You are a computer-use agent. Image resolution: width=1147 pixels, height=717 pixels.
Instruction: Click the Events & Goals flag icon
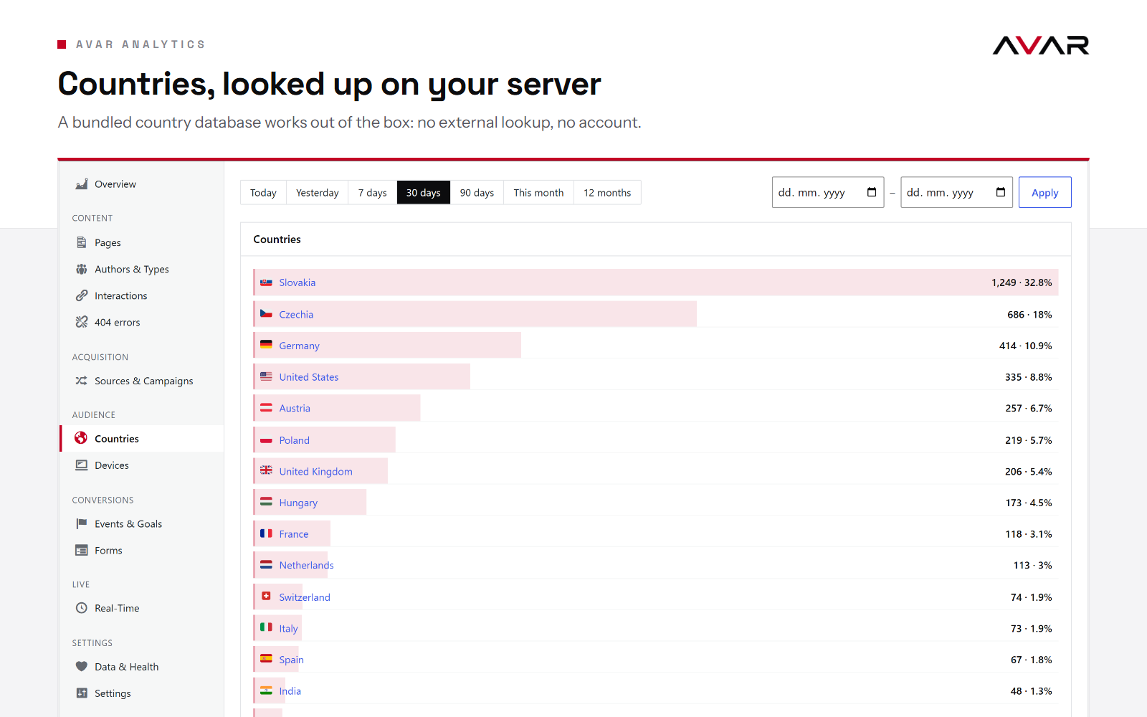(82, 523)
